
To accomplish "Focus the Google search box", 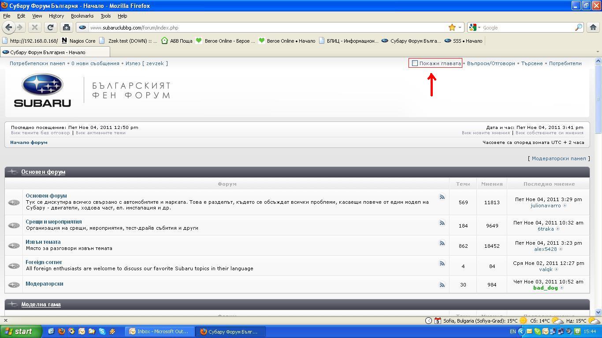I will click(x=527, y=27).
